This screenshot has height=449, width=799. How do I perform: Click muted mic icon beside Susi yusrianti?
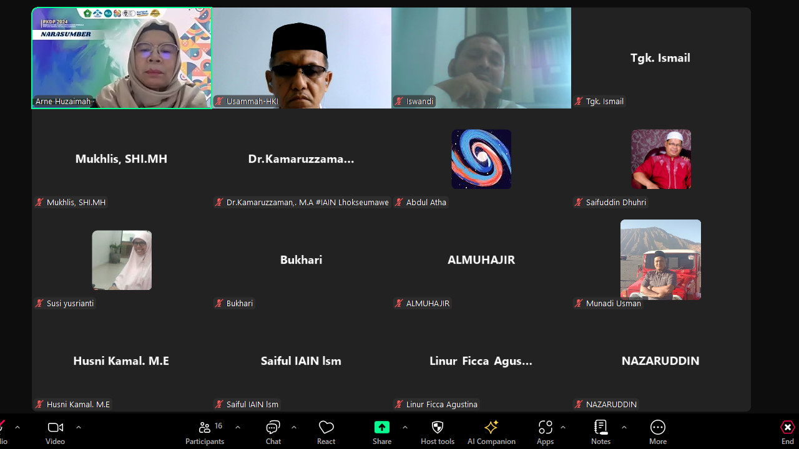tap(39, 303)
